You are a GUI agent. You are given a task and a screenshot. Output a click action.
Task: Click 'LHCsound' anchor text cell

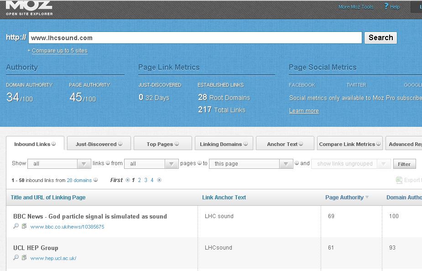click(218, 248)
